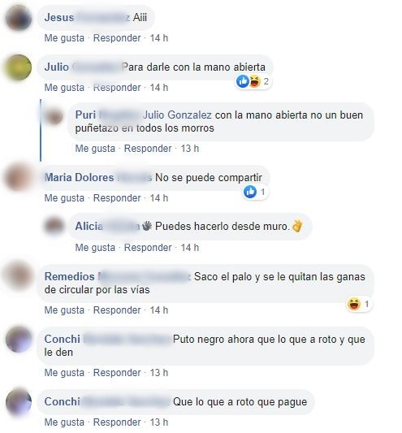This screenshot has width=402, height=433.
Task: Click 'Responder' under 'Que lo que a roto que pague'
Action: pyautogui.click(x=117, y=422)
